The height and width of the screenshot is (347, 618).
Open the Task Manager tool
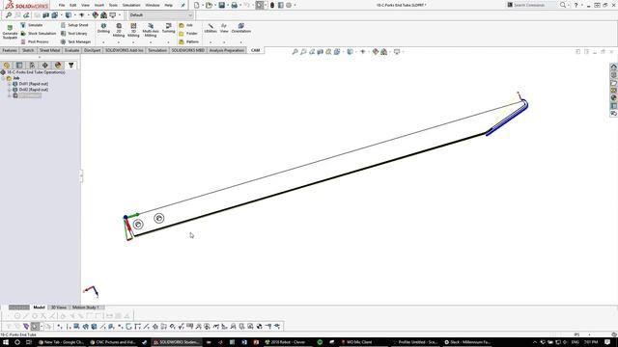75,41
